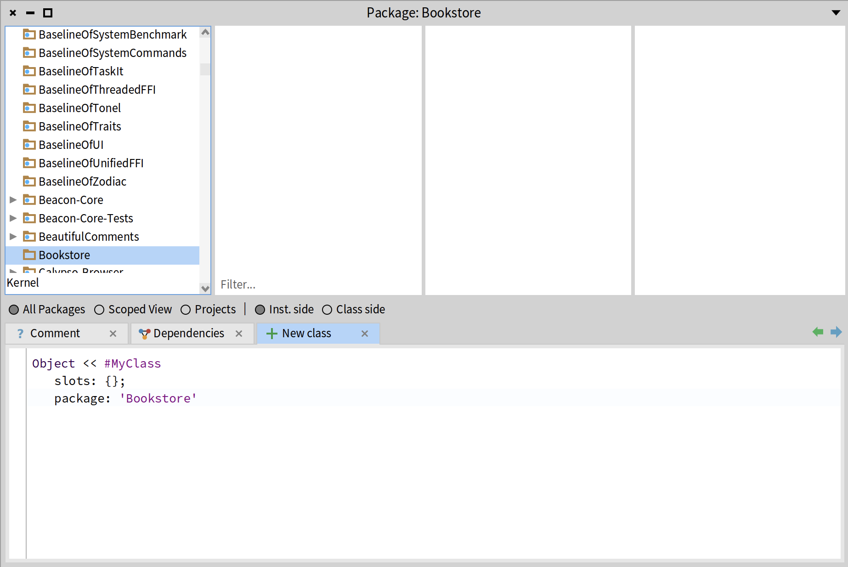848x567 pixels.
Task: Select the Projects radio button
Action: click(x=186, y=310)
